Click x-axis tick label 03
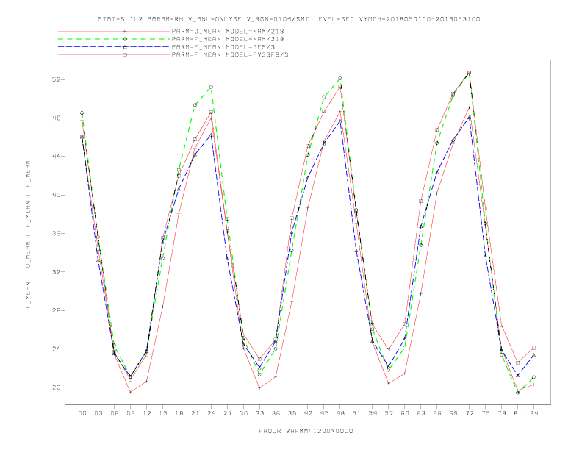 [98, 413]
